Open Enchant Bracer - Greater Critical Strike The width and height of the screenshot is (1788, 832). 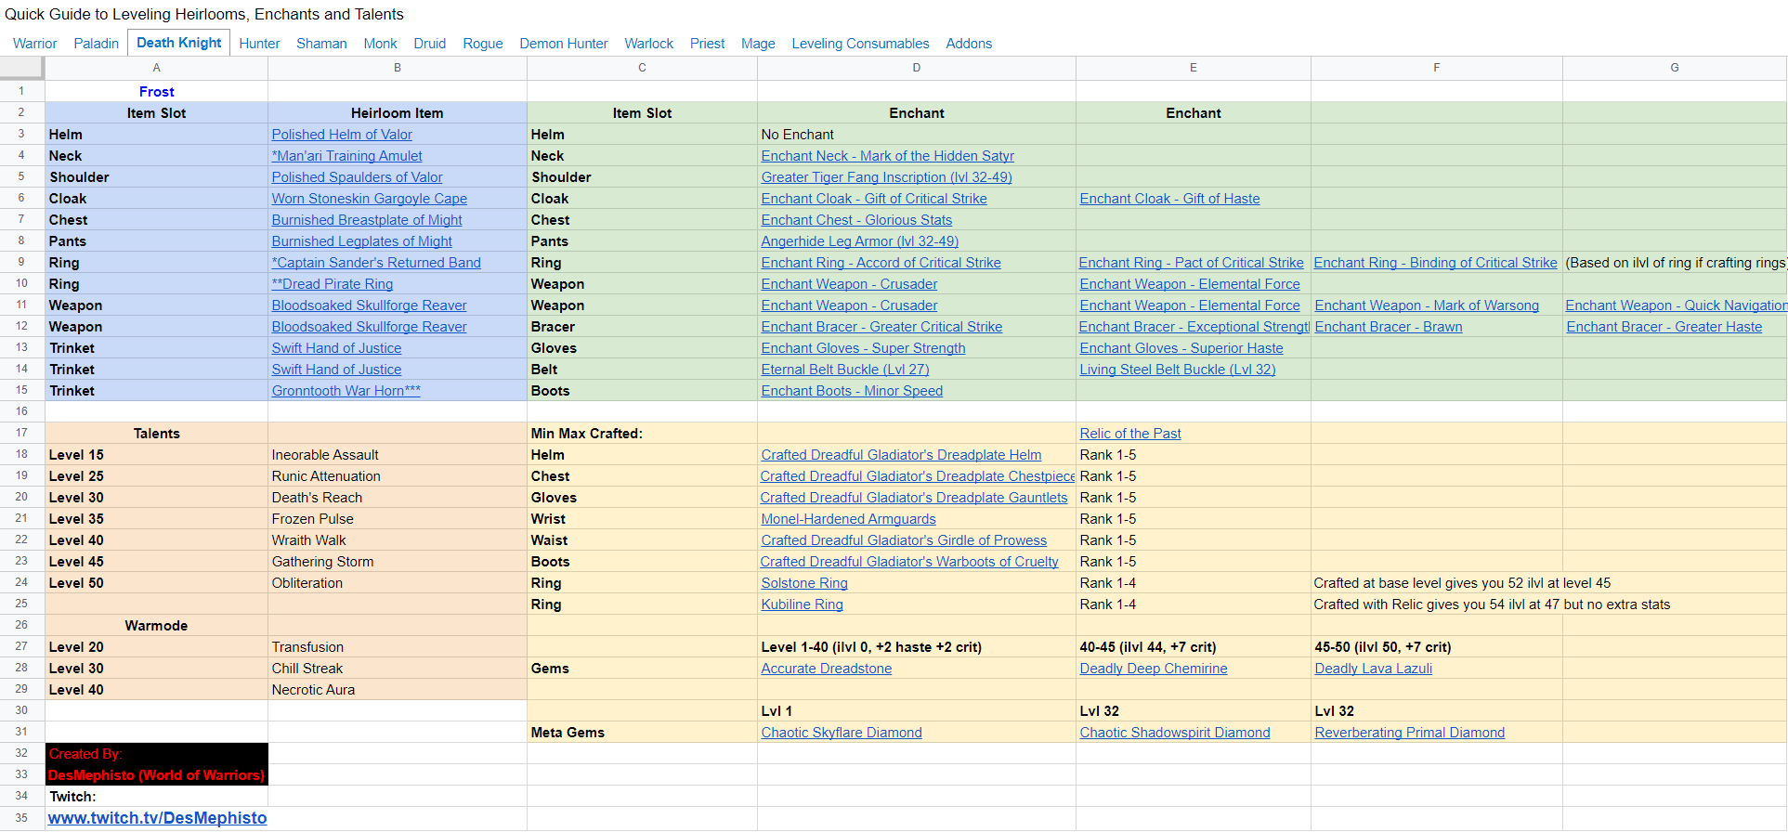[881, 327]
